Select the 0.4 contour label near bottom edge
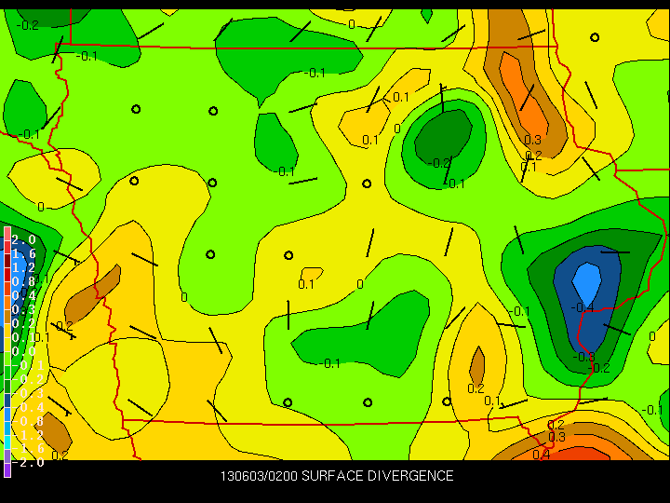 [541, 455]
